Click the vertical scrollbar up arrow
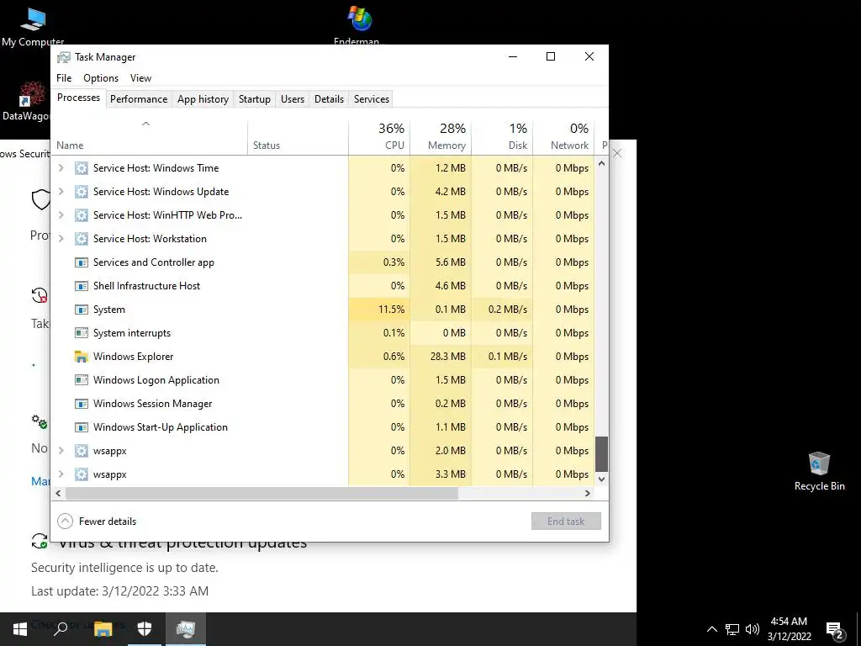 [x=601, y=163]
